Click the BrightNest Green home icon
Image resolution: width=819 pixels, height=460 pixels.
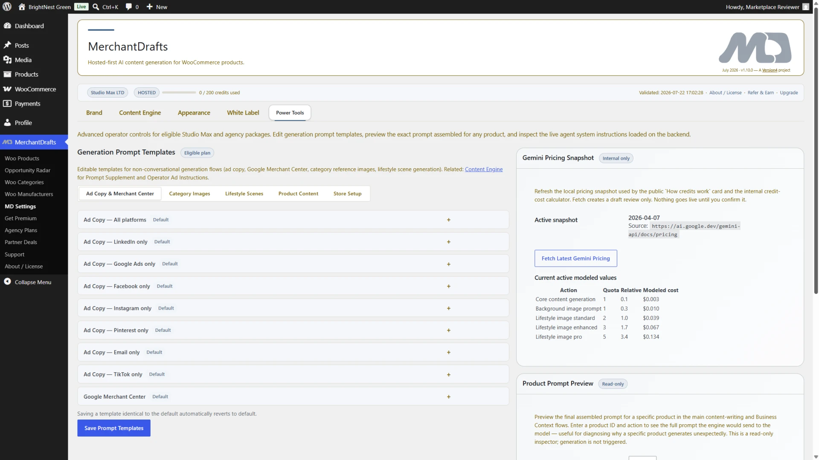(x=22, y=7)
